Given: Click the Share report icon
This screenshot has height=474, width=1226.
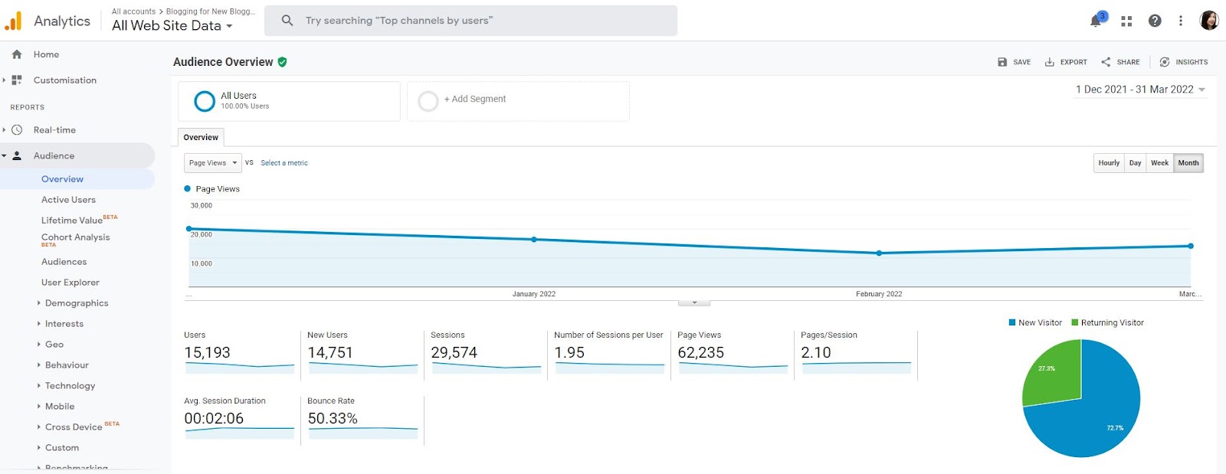Looking at the screenshot, I should pos(1106,62).
